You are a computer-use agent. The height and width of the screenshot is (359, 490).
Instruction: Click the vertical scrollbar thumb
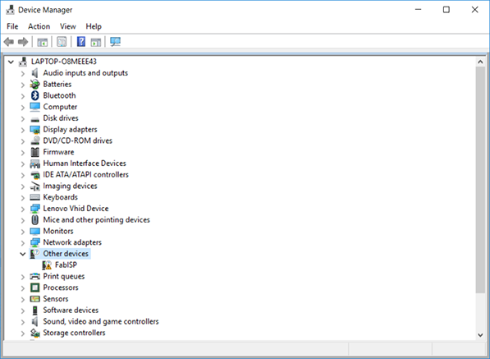[x=480, y=180]
